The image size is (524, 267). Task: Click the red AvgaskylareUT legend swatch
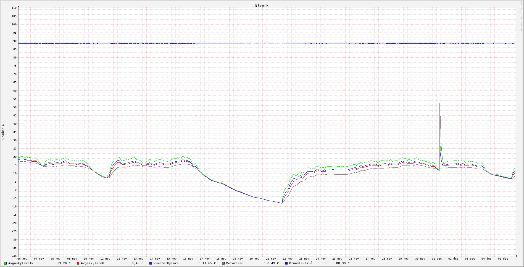pos(78,263)
